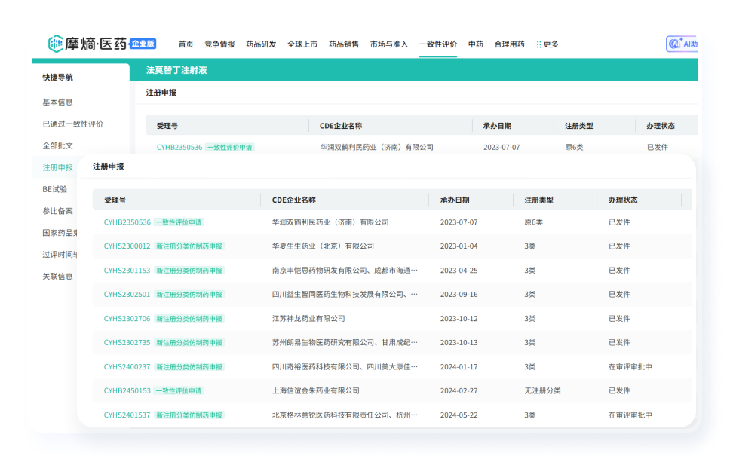Open the 中药 nav item
The width and height of the screenshot is (730, 459).
(475, 44)
